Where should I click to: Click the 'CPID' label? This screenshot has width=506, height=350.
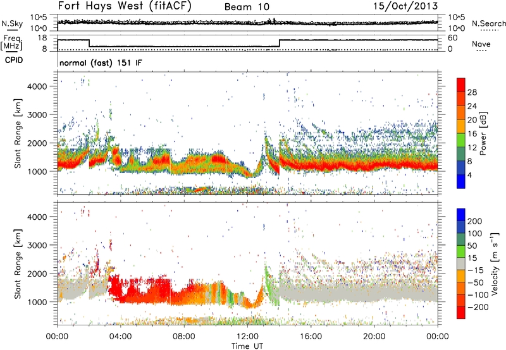tap(14, 60)
